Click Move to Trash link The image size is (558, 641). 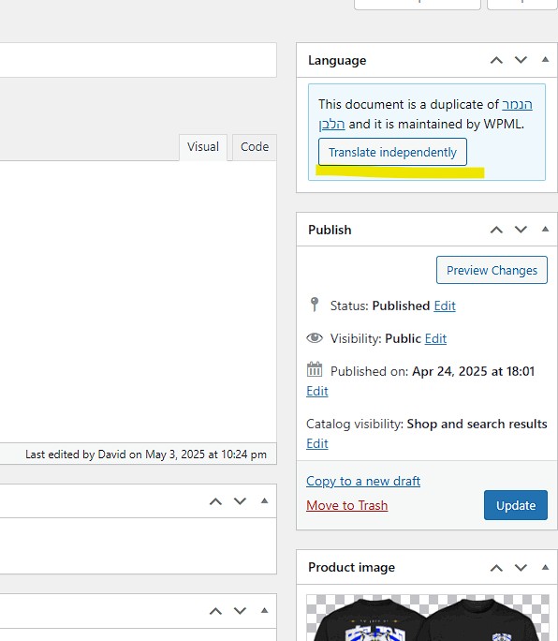346,505
